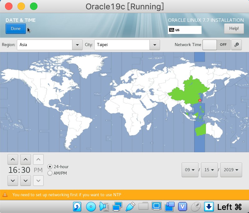The width and height of the screenshot is (249, 213).
Task: Click the Help! button
Action: tap(234, 29)
